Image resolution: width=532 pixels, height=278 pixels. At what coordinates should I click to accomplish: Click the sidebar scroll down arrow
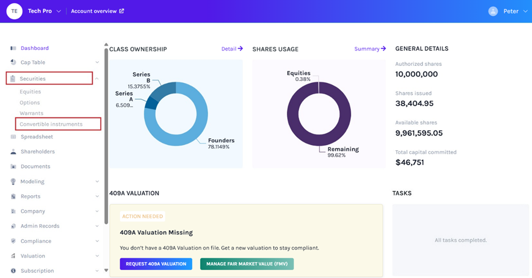106,271
